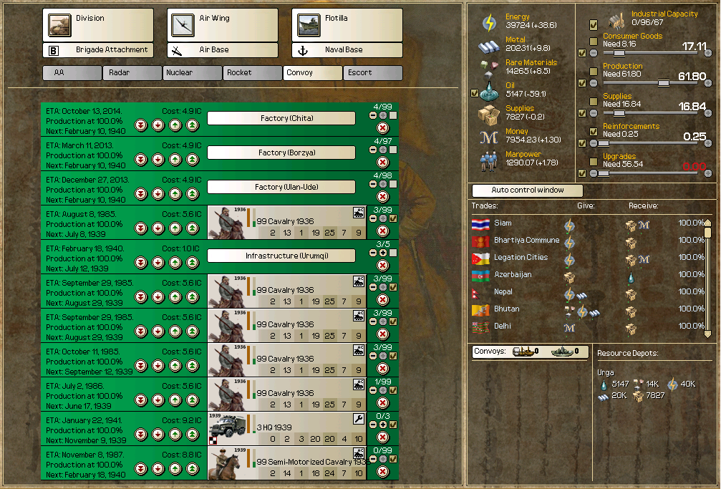This screenshot has width=721, height=489.
Task: Increase Infrastructure (Urumqi) quantity with plus
Action: [382, 253]
